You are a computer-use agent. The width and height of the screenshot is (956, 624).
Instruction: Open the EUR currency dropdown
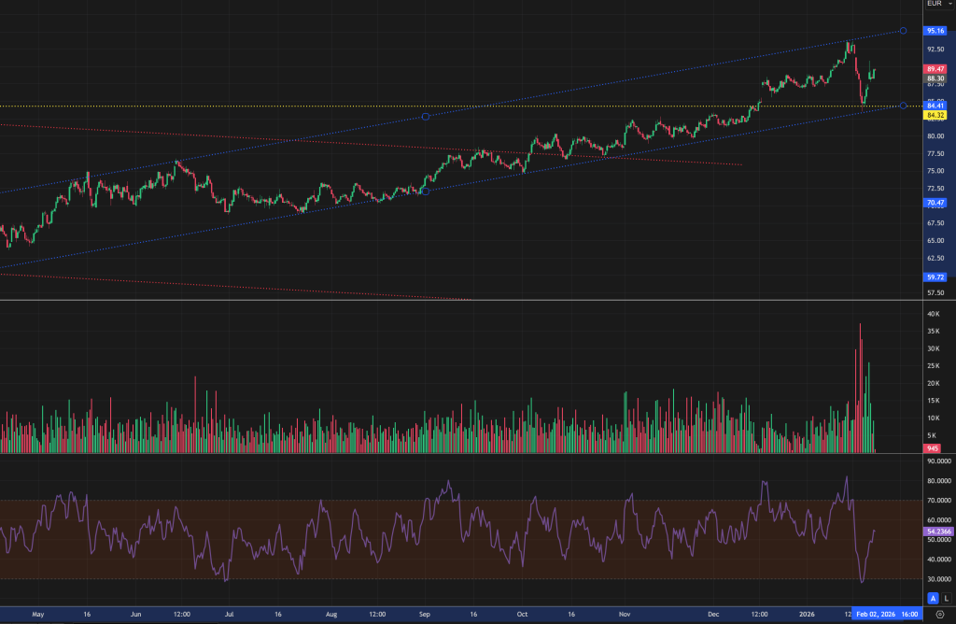(935, 4)
